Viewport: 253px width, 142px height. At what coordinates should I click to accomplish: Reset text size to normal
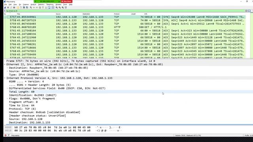click(63, 7)
